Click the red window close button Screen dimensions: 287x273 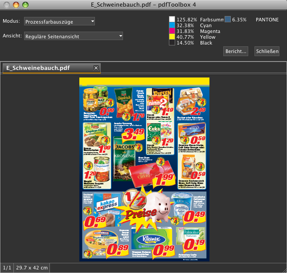pos(7,4)
